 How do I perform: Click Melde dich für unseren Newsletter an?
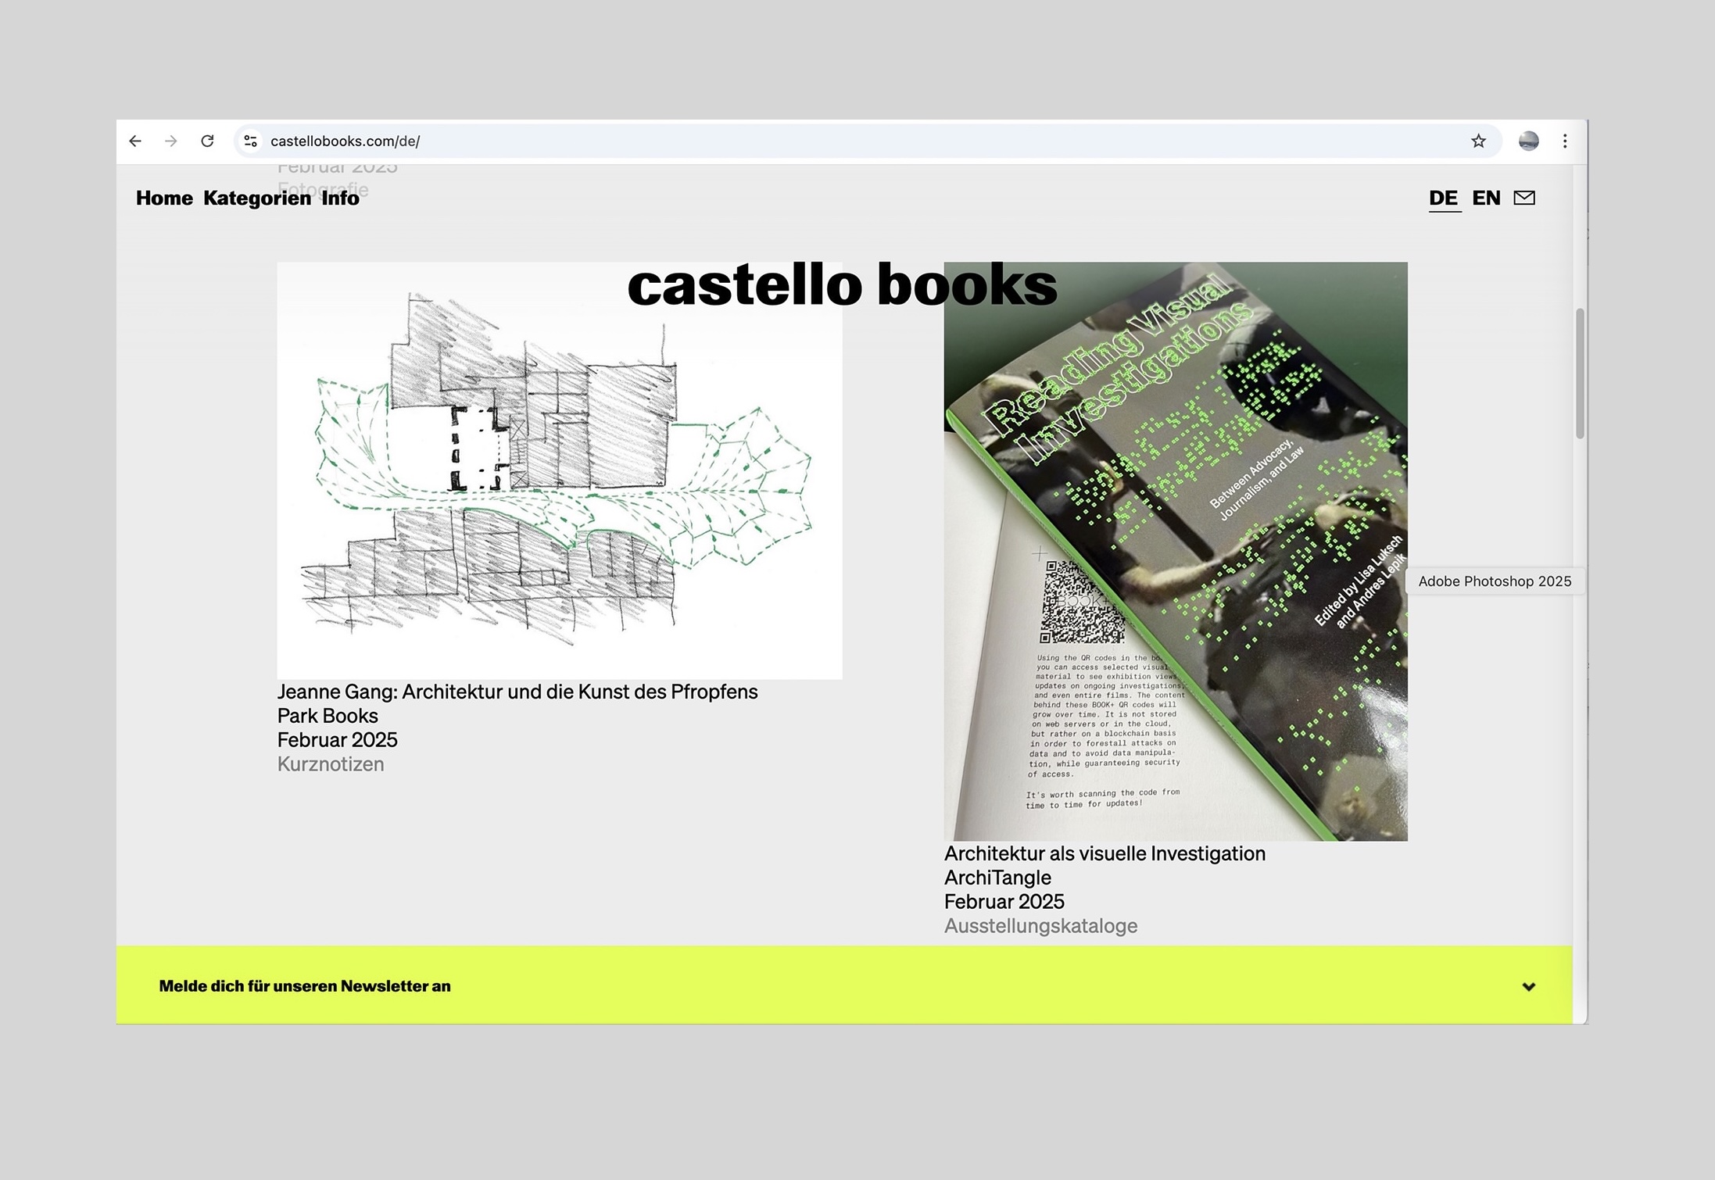pos(305,986)
